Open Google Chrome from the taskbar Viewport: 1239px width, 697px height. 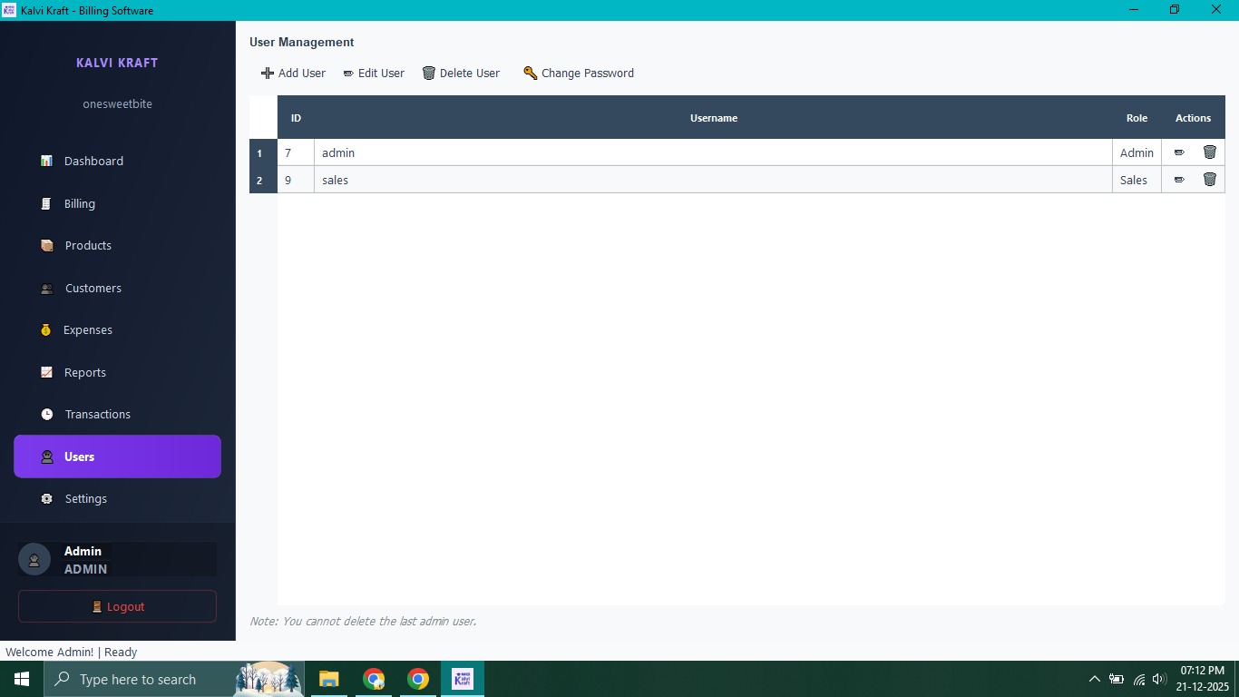point(417,678)
